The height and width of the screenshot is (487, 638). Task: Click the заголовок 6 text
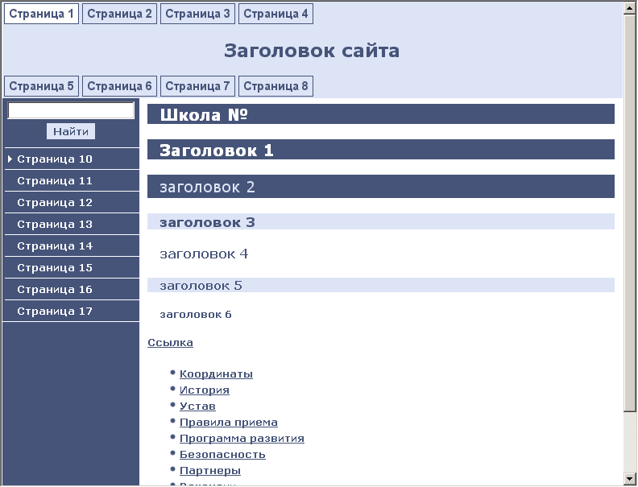(196, 315)
